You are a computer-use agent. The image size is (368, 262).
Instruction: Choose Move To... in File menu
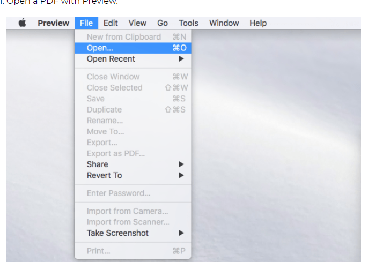(x=133, y=132)
